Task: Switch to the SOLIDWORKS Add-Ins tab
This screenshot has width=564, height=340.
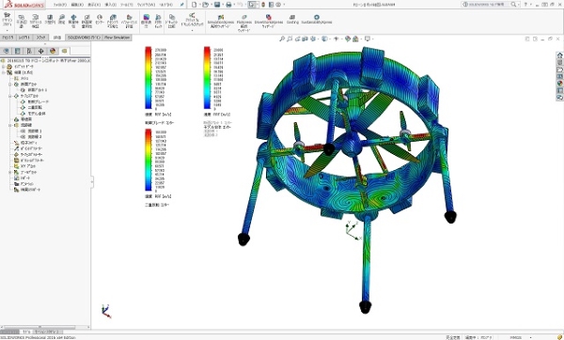Action: pos(85,38)
